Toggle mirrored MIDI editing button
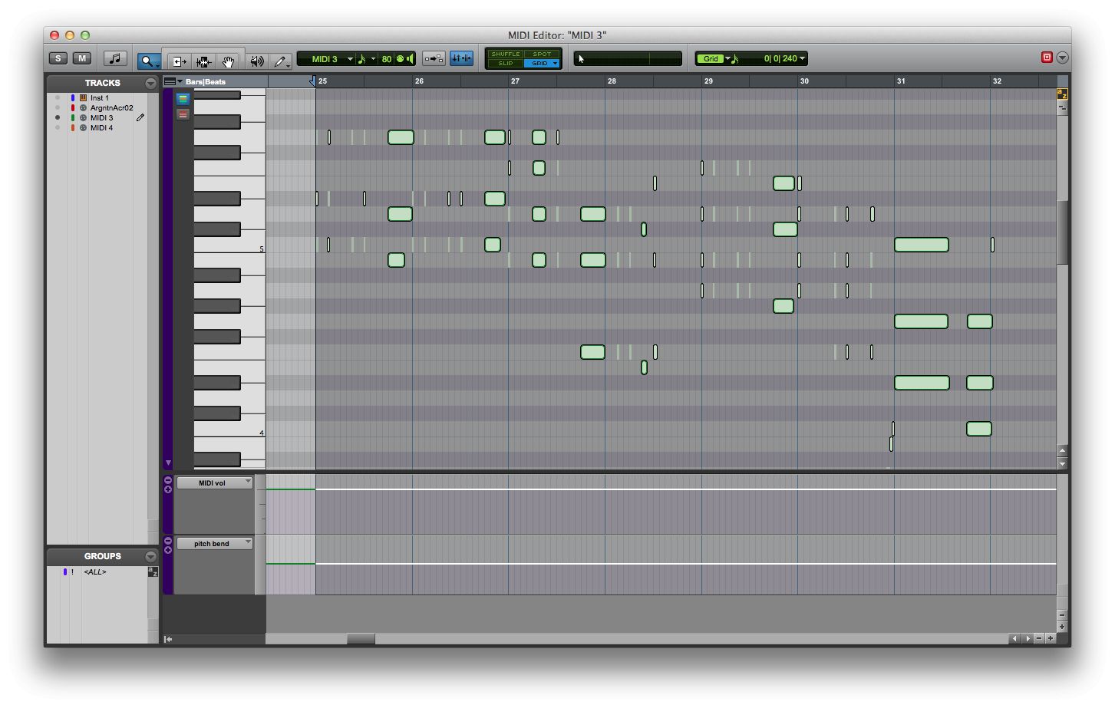 pos(461,58)
